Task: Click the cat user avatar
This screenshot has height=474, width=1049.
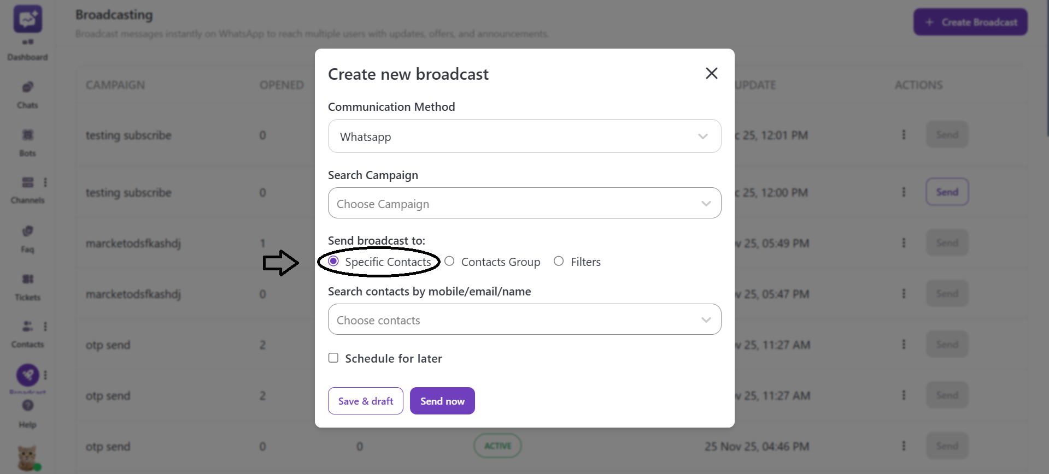Action: [27, 458]
